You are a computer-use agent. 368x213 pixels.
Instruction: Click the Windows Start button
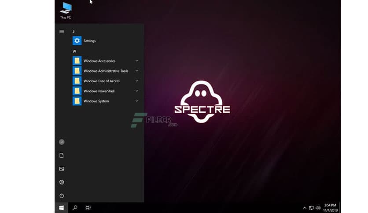pos(62,208)
